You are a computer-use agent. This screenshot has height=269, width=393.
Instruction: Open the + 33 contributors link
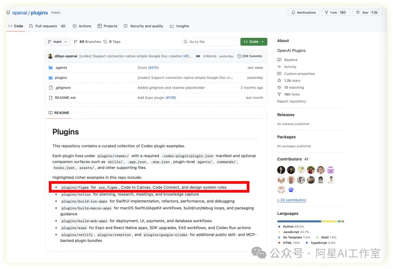[291, 200]
